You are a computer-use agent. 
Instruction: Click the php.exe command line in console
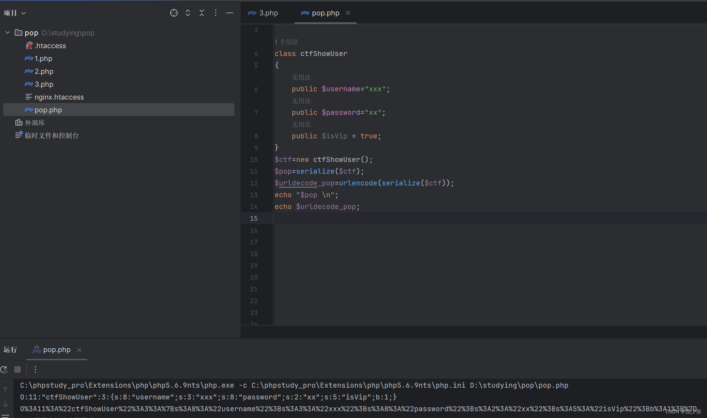click(x=294, y=385)
